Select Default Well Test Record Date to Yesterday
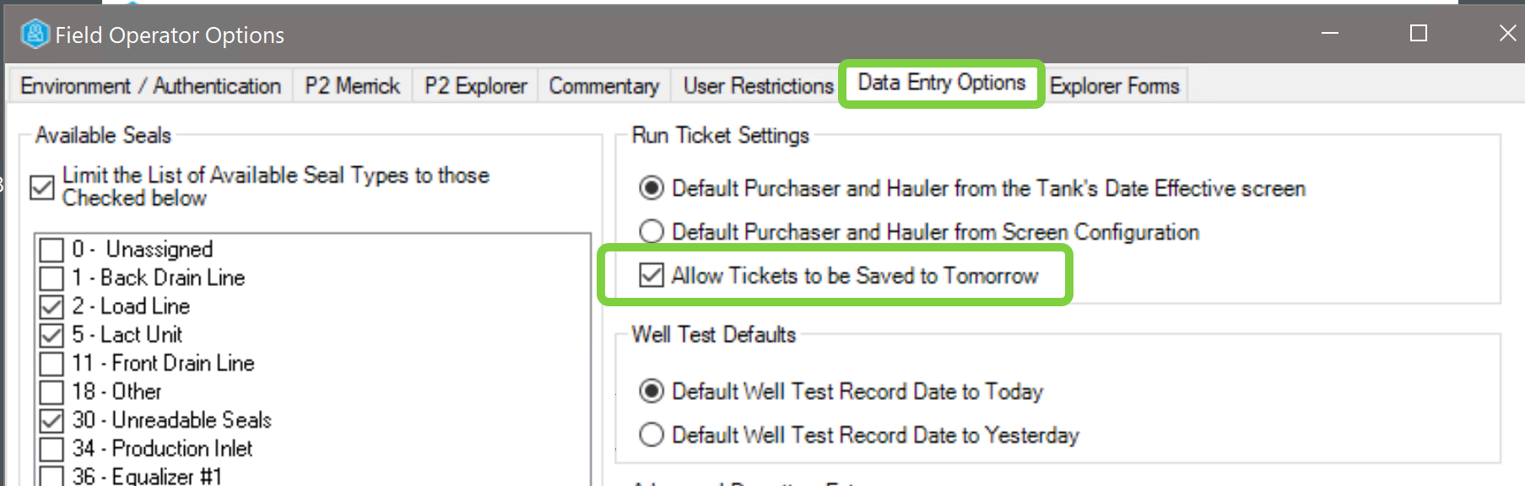Viewport: 1525px width, 486px height. click(652, 435)
